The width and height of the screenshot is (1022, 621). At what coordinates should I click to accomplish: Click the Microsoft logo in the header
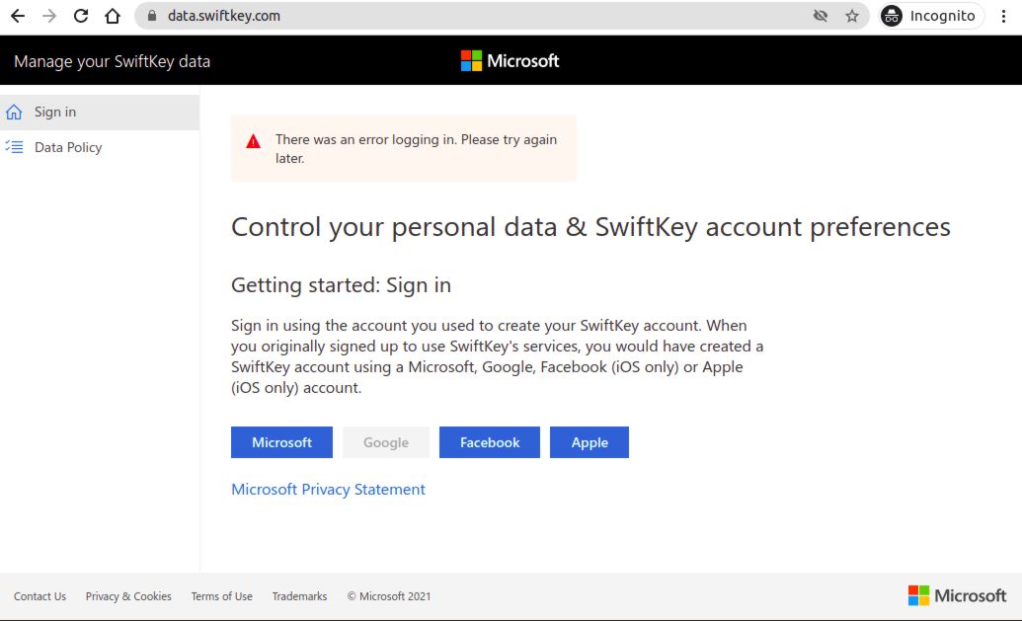(x=510, y=60)
